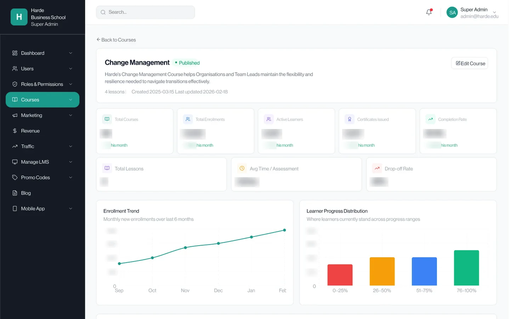Image resolution: width=510 pixels, height=319 pixels.
Task: Click the Feb data point on Enrollment Trend
Action: coord(284,230)
